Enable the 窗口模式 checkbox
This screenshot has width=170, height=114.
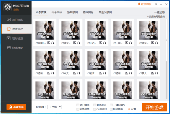[78, 105]
